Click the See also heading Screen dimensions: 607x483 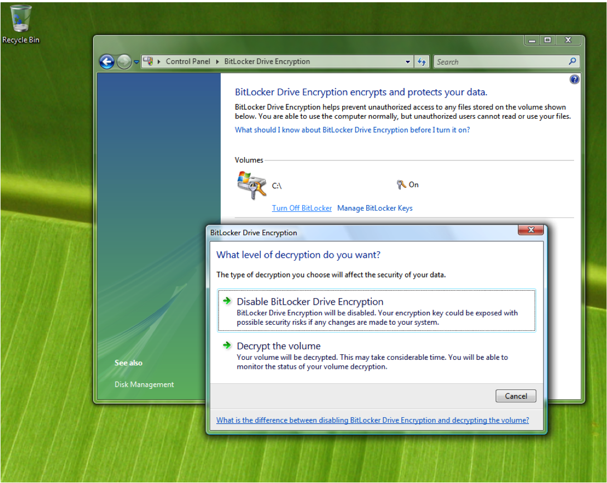[129, 363]
